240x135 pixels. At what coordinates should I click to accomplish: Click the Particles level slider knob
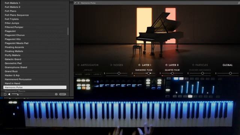coord(202,73)
